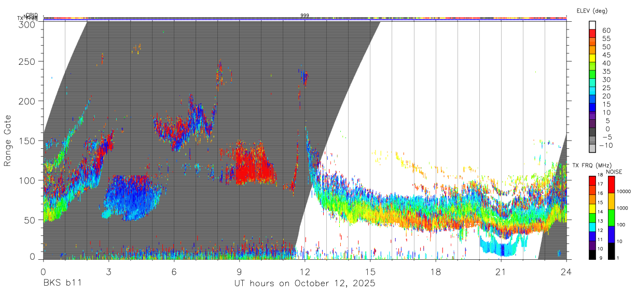637x294 pixels.
Task: Click the 'NOISE' legend title
Action: (x=614, y=172)
